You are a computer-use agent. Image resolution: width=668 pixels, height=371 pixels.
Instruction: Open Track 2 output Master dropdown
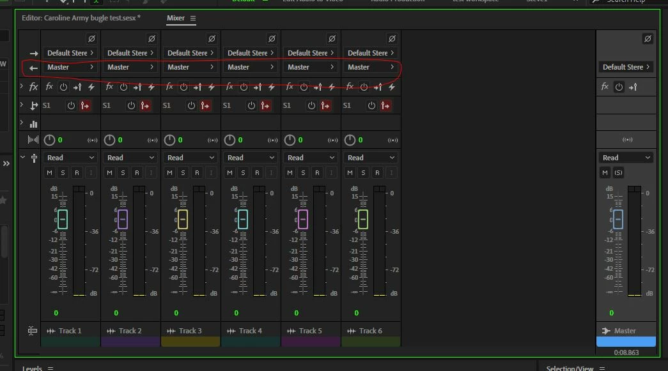tap(130, 67)
